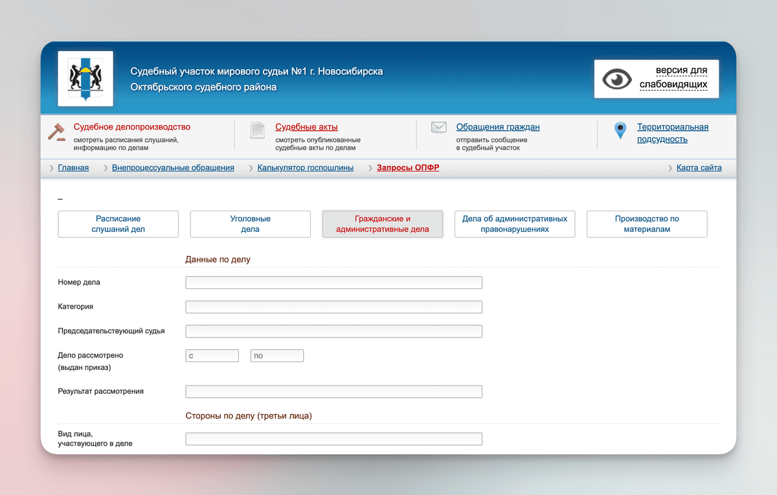Click the Novosibirsk coat of arms logo

pyautogui.click(x=85, y=78)
